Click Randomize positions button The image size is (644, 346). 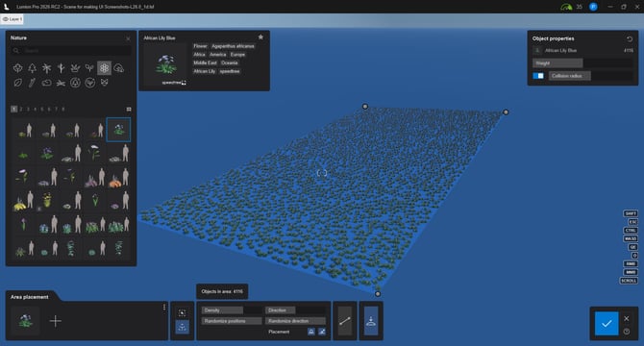232,321
